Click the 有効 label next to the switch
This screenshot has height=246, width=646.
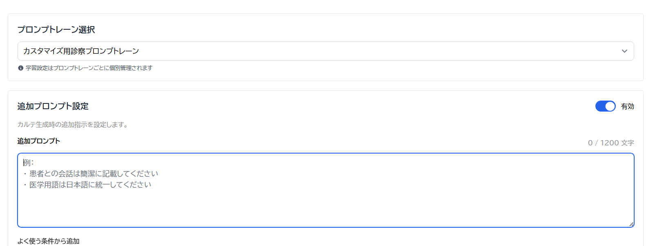[x=627, y=106]
